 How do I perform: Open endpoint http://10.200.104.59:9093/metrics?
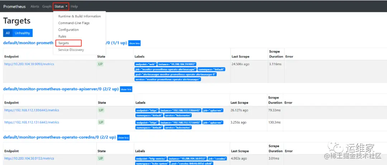(29, 64)
